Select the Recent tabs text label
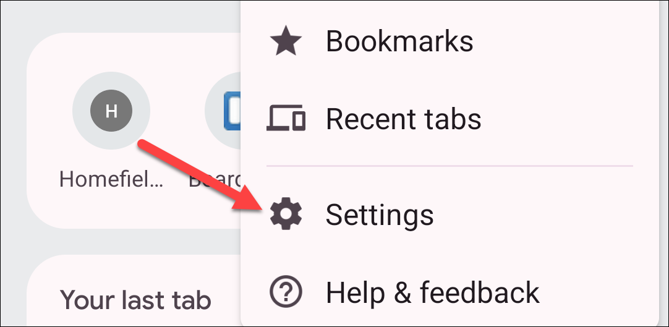 (x=403, y=118)
